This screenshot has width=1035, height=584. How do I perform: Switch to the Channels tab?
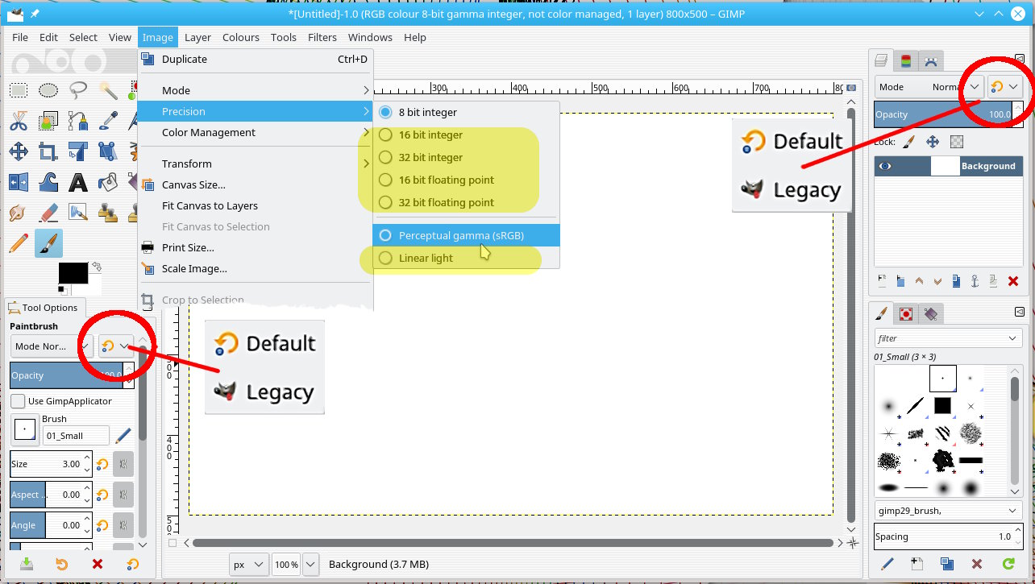pos(906,60)
